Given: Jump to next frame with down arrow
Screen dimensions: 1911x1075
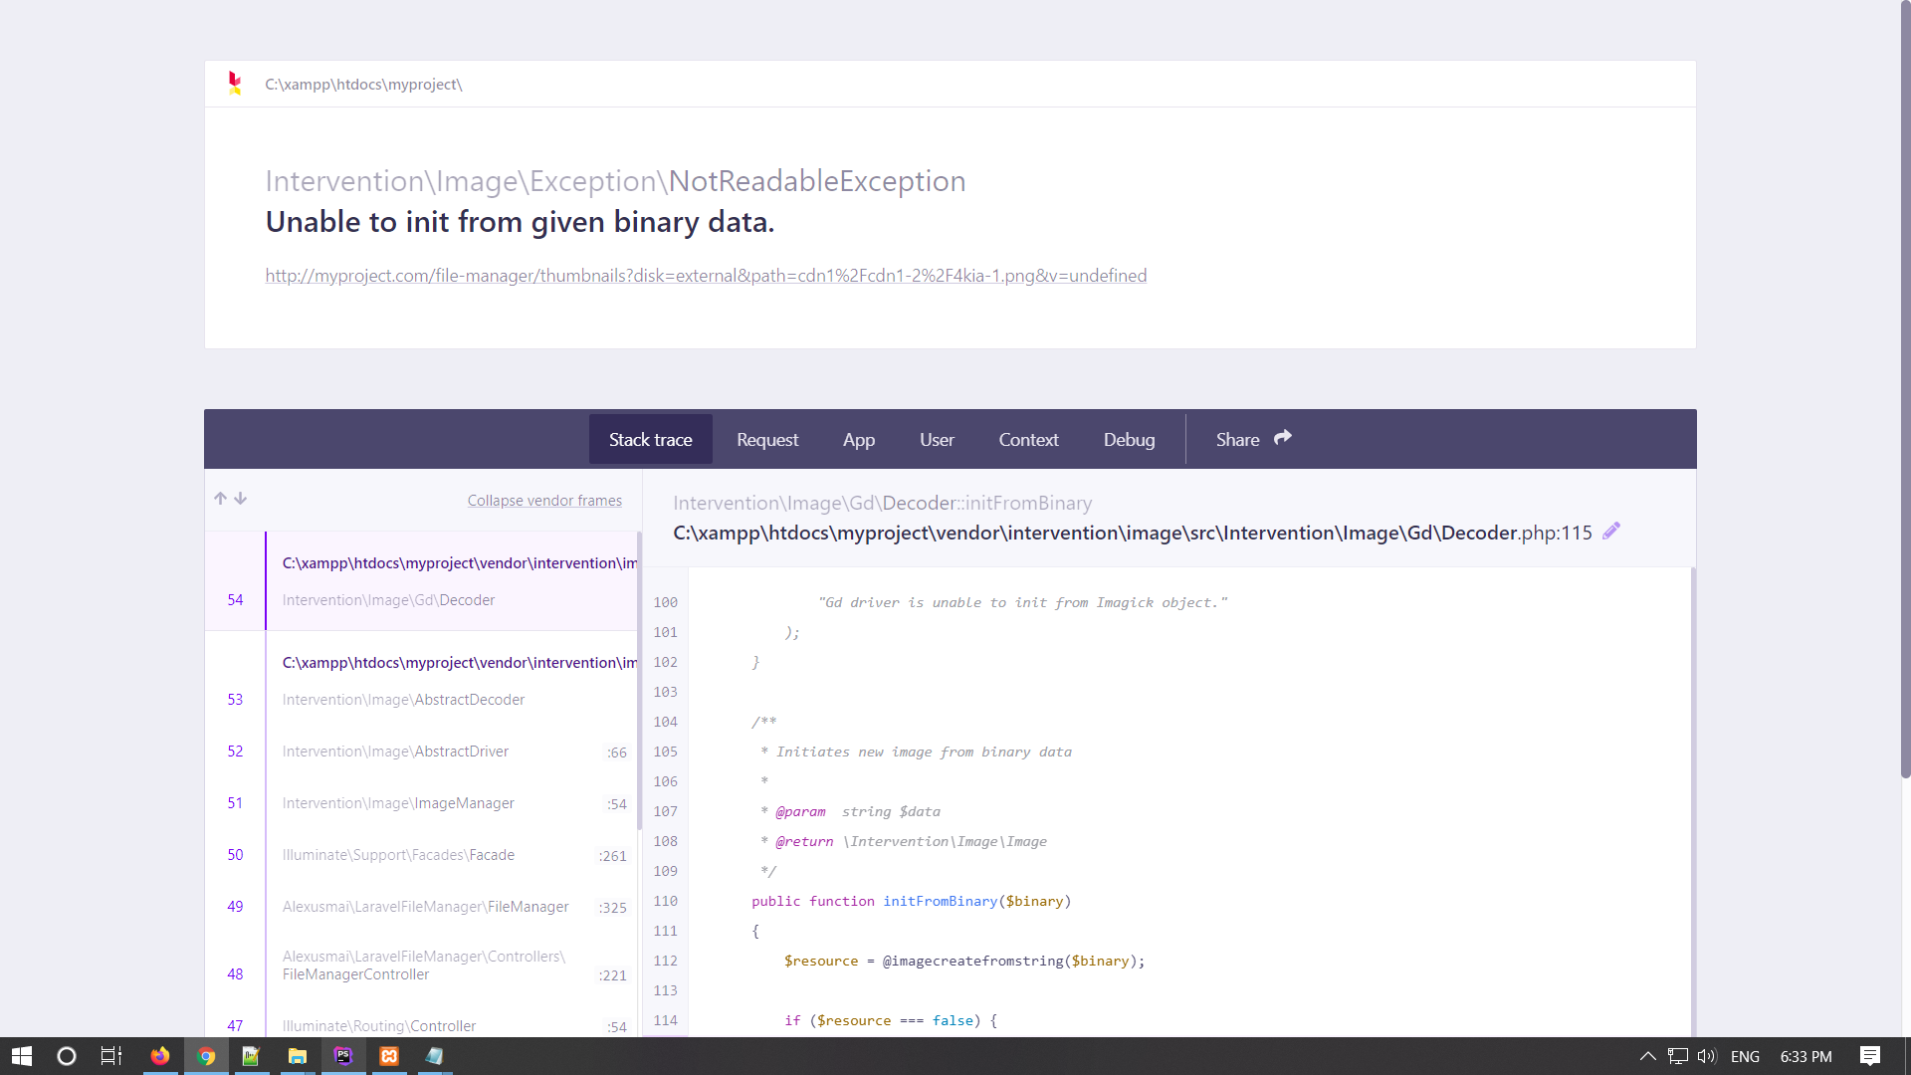Looking at the screenshot, I should tap(240, 498).
